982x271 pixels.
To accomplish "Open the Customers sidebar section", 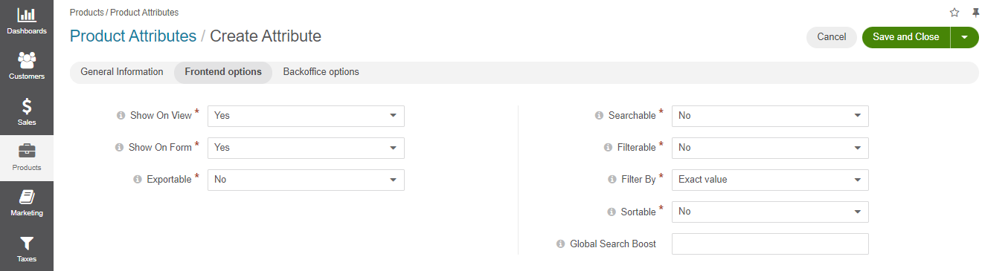I will coord(27,67).
